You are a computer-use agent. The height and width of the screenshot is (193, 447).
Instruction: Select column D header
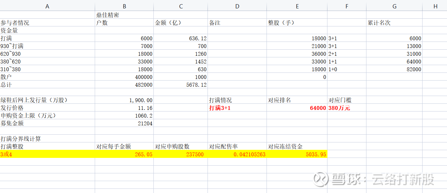237,6
